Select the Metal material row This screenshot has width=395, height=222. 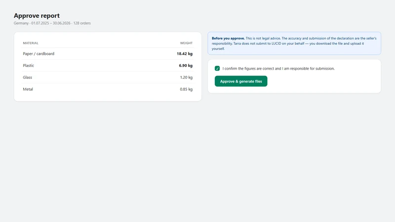(108, 89)
